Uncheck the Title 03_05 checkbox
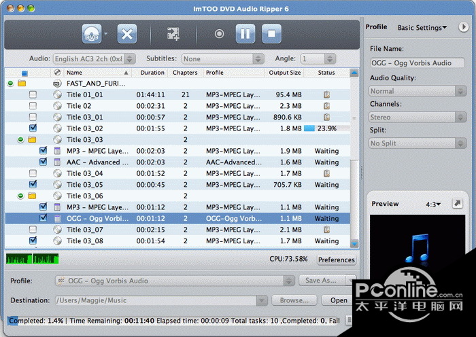The image size is (476, 337). pos(33,184)
